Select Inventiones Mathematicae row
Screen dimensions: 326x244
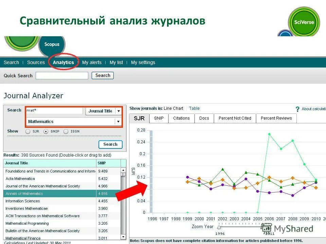click(62, 208)
